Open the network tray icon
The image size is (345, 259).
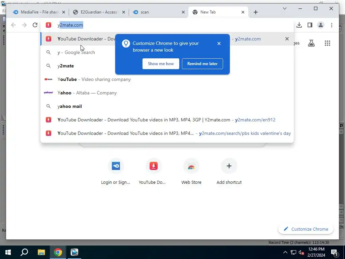[293, 252]
